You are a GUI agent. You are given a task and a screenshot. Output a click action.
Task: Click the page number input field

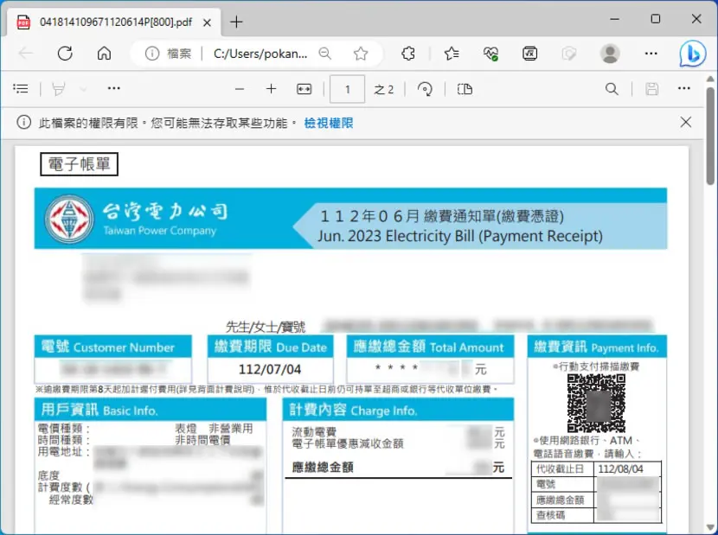[x=347, y=89]
